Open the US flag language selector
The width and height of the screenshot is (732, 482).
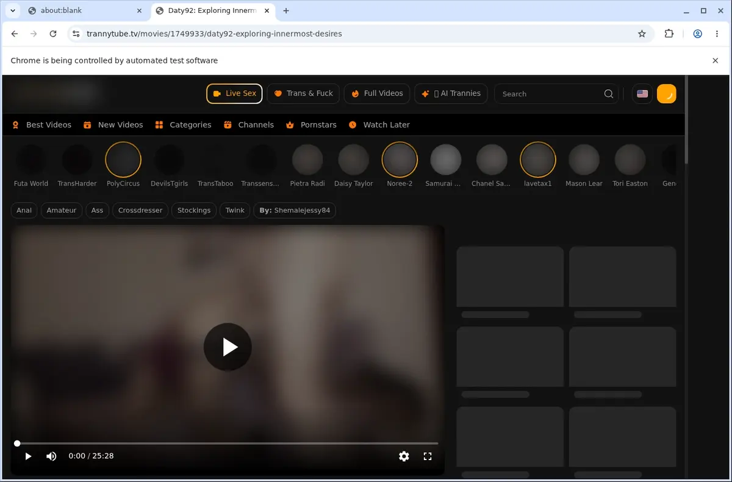pyautogui.click(x=642, y=94)
